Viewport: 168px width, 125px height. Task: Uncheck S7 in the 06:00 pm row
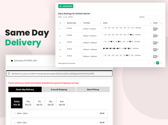click(x=127, y=55)
